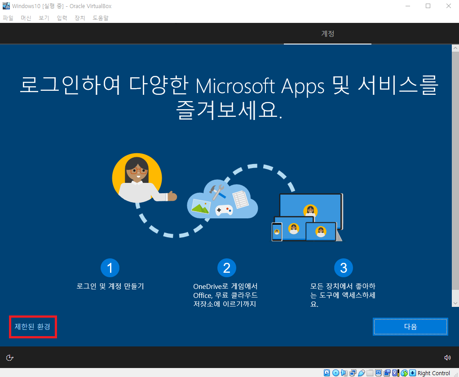Click the recording status icon
Viewport: 459px width, 377px height.
387,373
